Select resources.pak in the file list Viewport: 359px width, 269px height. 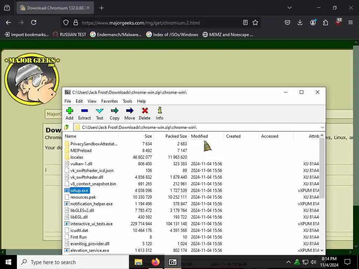pos(83,197)
